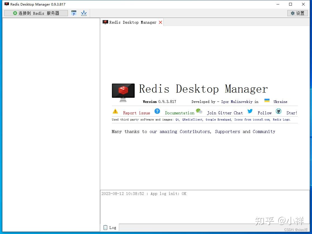The width and height of the screenshot is (312, 234).
Task: Close the Redis Desktop Manager tab
Action: (160, 22)
